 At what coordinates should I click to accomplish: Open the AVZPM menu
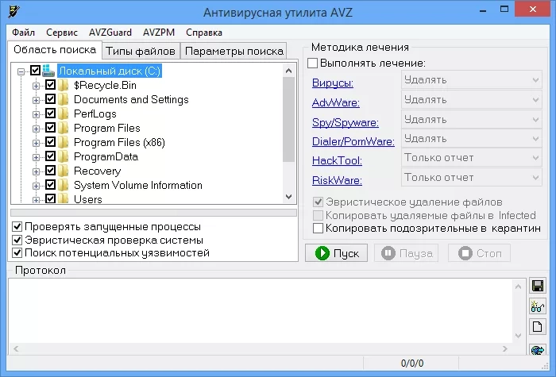click(159, 33)
